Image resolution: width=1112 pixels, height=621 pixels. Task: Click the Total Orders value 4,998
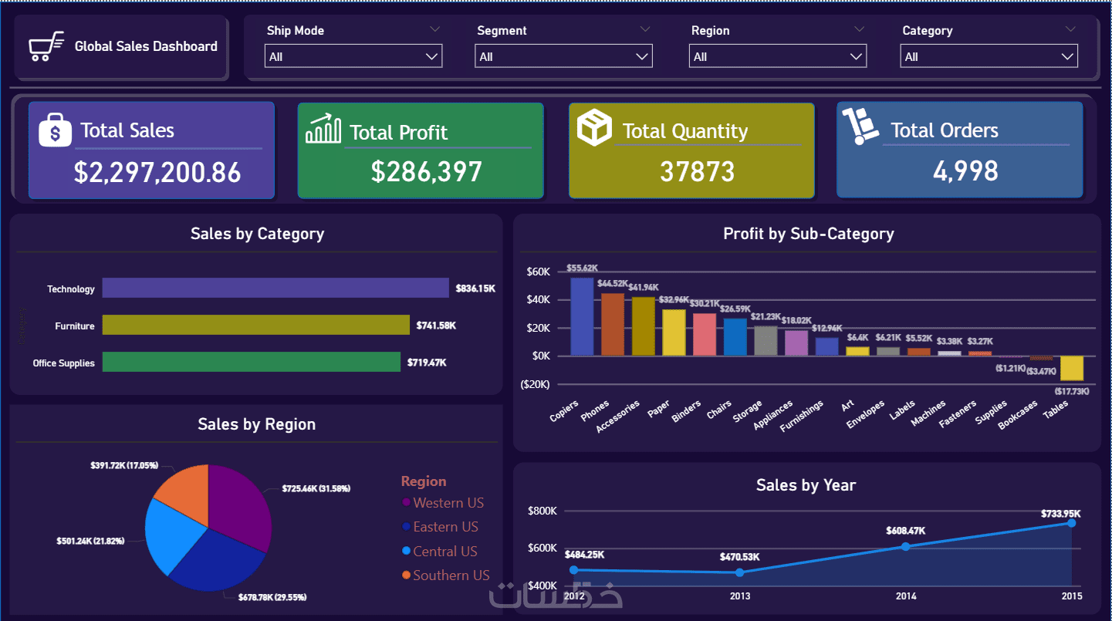[966, 170]
